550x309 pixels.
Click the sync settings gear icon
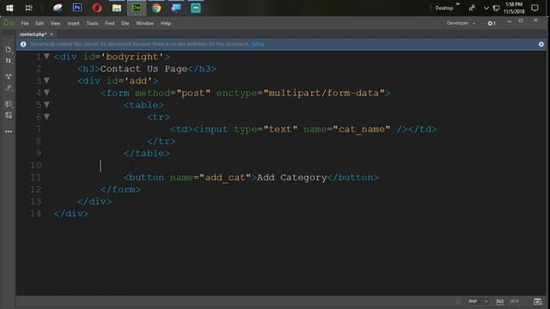[x=491, y=23]
